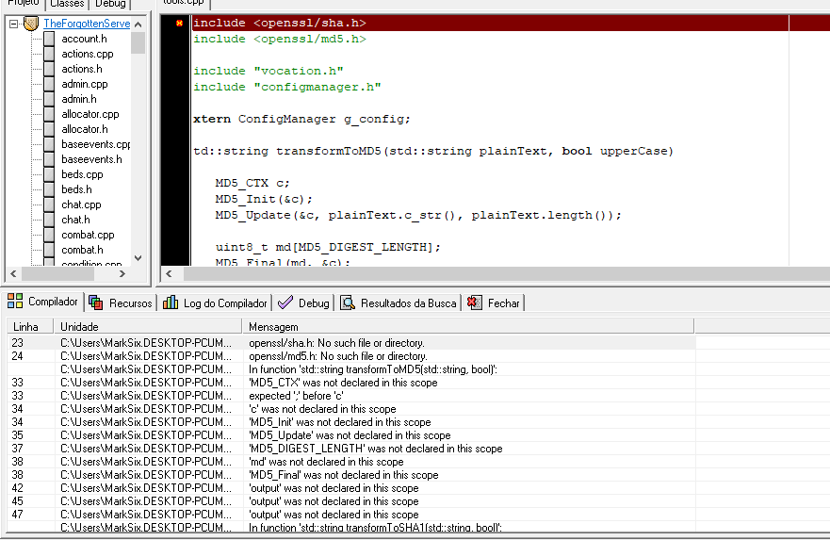Switch to the Classes tab
Viewport: 830px width, 540px height.
67,4
